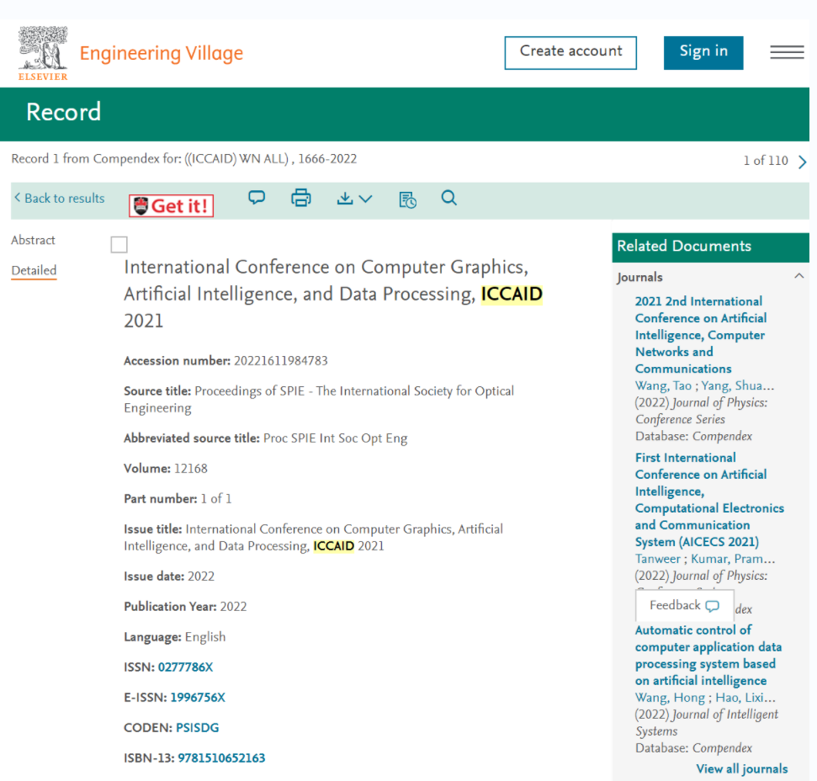The width and height of the screenshot is (817, 781).
Task: Click the Record page heading
Action: point(64,112)
